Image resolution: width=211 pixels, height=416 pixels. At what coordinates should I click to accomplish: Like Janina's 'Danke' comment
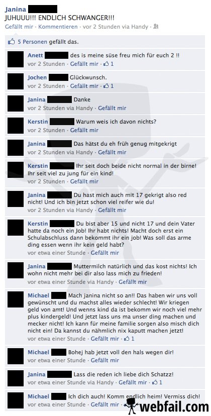[112, 108]
